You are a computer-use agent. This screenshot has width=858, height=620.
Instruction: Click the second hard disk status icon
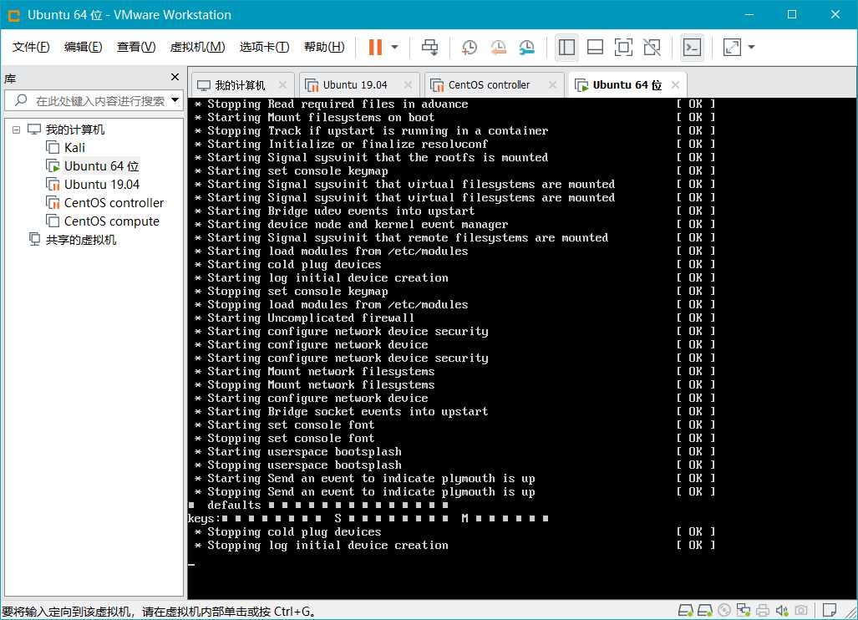[x=705, y=610]
